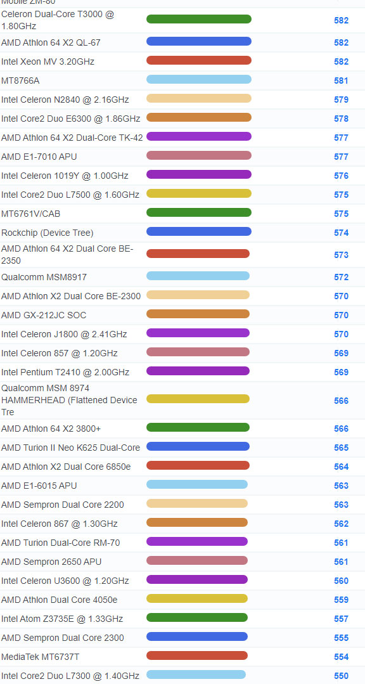
Task: Open the MT8766A processor link
Action: 20,81
